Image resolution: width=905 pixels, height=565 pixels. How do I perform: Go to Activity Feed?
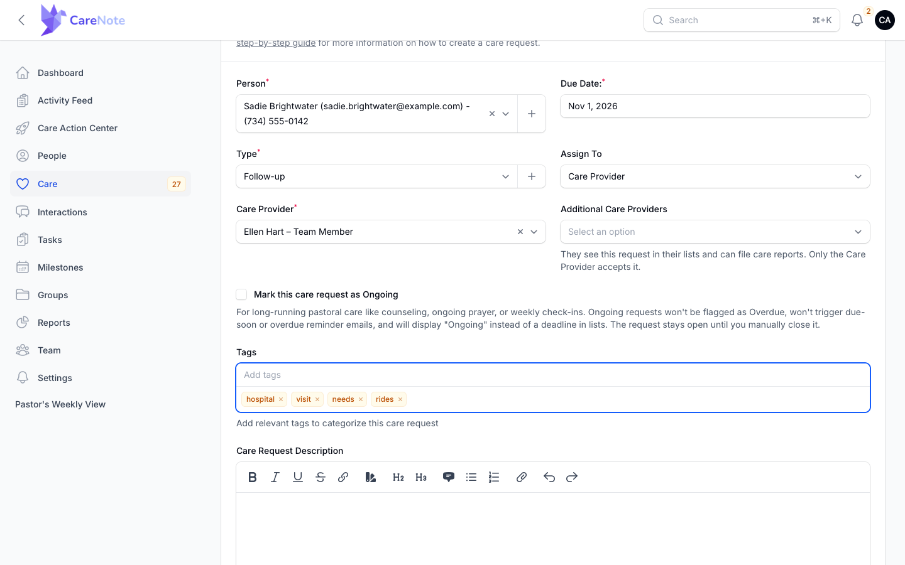tap(101, 100)
